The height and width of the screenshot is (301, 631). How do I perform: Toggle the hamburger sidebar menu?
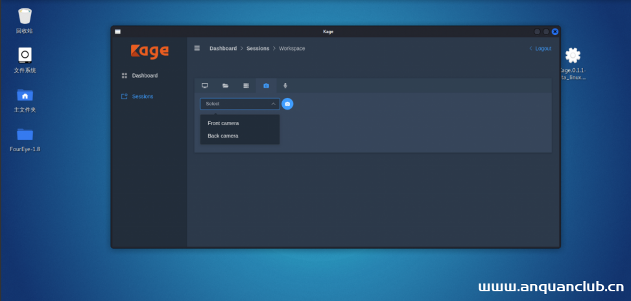(197, 48)
